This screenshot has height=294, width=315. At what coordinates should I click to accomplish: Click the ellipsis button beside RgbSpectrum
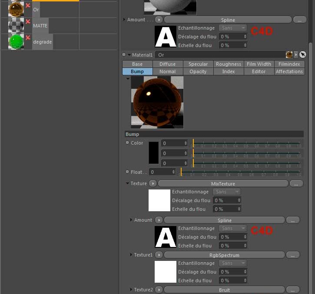(x=293, y=255)
